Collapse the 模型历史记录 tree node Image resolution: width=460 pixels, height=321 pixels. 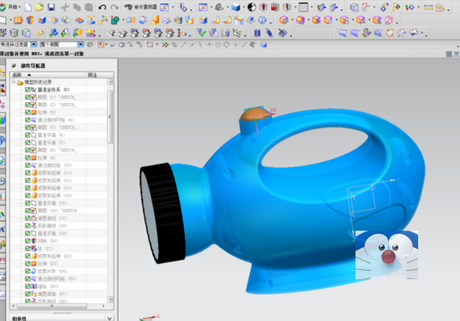(x=13, y=82)
